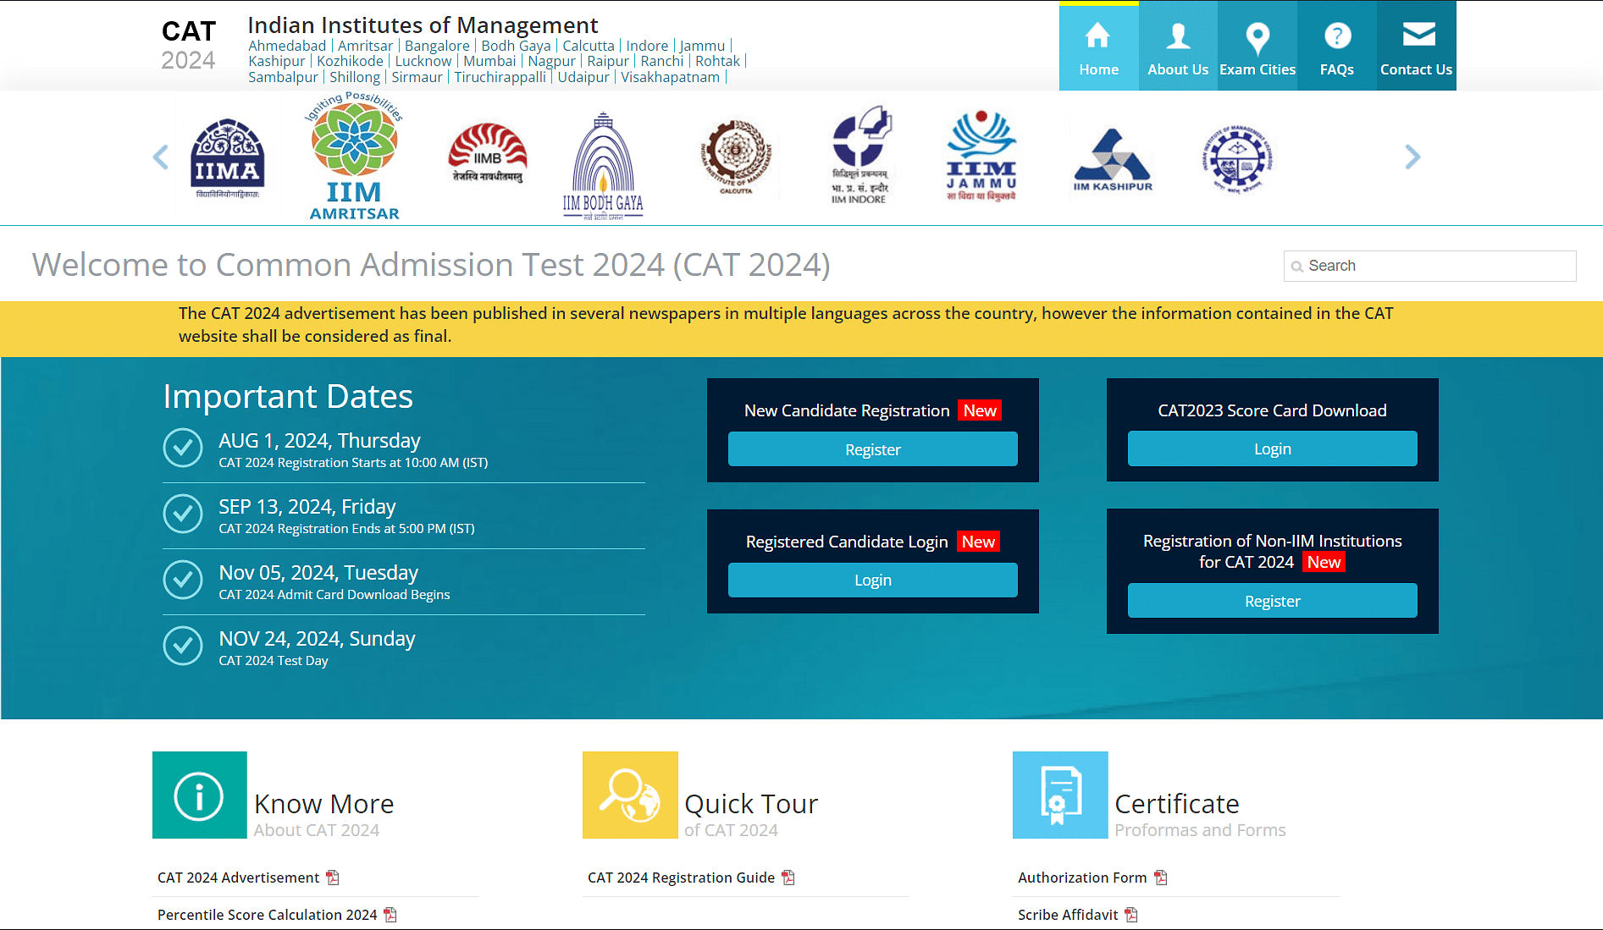This screenshot has width=1603, height=930.
Task: Click 'CAT 2024 Test Day' text
Action: 274,661
